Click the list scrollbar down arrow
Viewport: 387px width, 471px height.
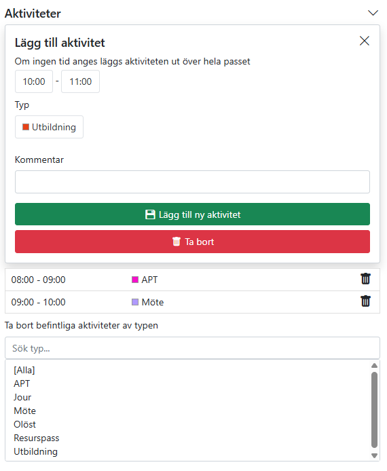pyautogui.click(x=374, y=455)
